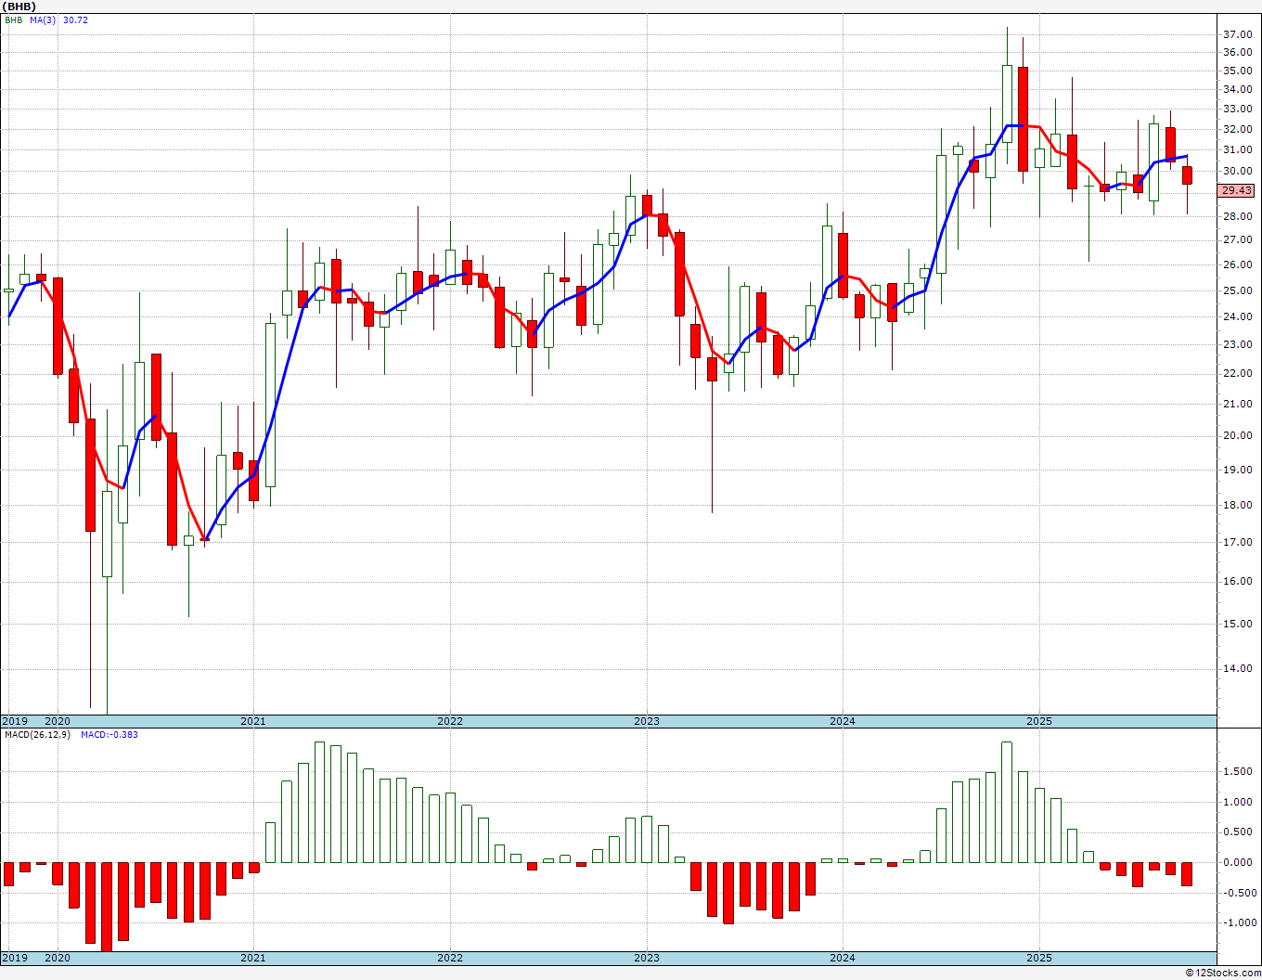Click the MA(3) indicator label

click(43, 19)
